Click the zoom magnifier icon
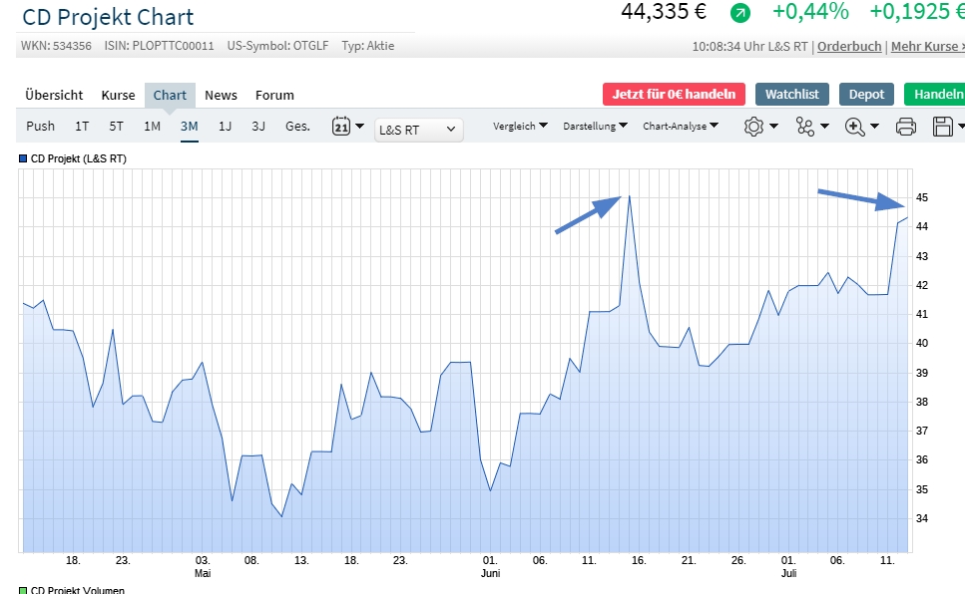The height and width of the screenshot is (594, 965). pyautogui.click(x=855, y=127)
